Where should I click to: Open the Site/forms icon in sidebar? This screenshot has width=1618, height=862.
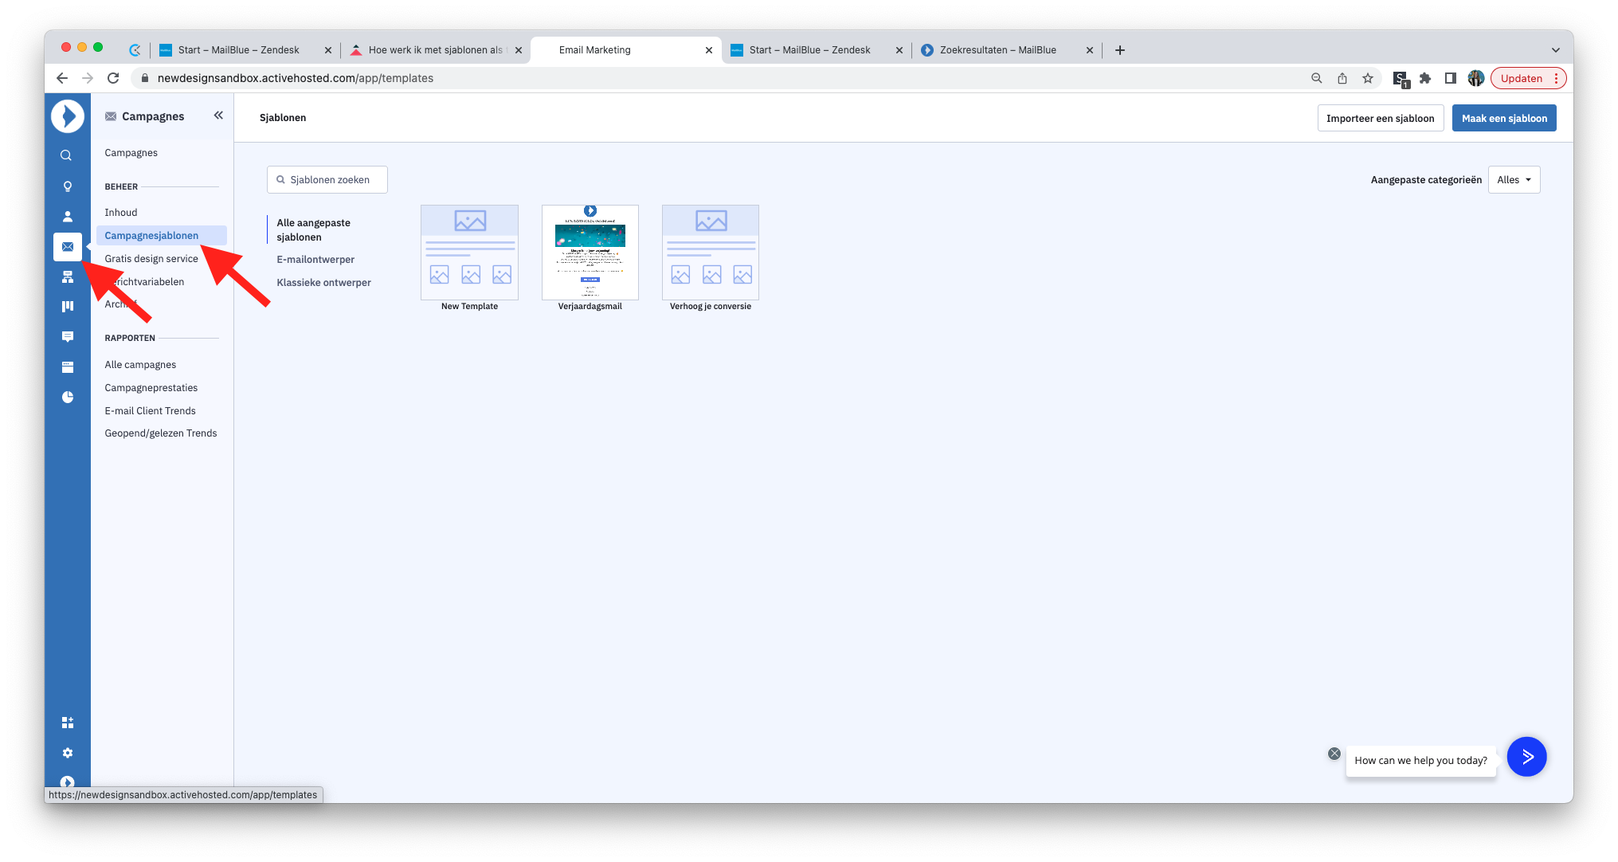(67, 367)
